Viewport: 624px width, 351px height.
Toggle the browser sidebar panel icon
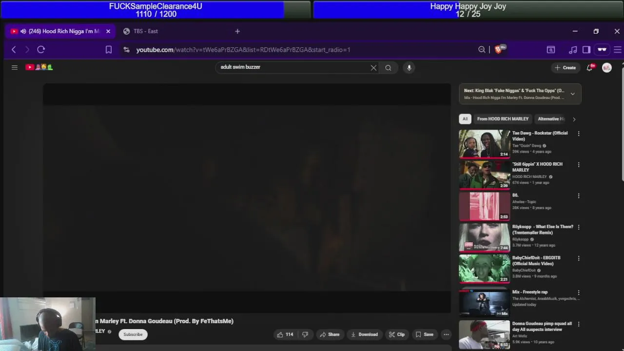[x=586, y=49]
